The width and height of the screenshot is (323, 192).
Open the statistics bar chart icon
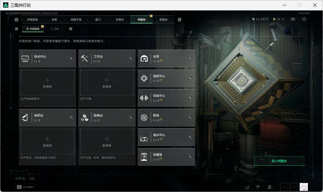pos(247,187)
